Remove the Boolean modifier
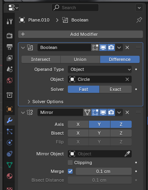 coord(127,47)
